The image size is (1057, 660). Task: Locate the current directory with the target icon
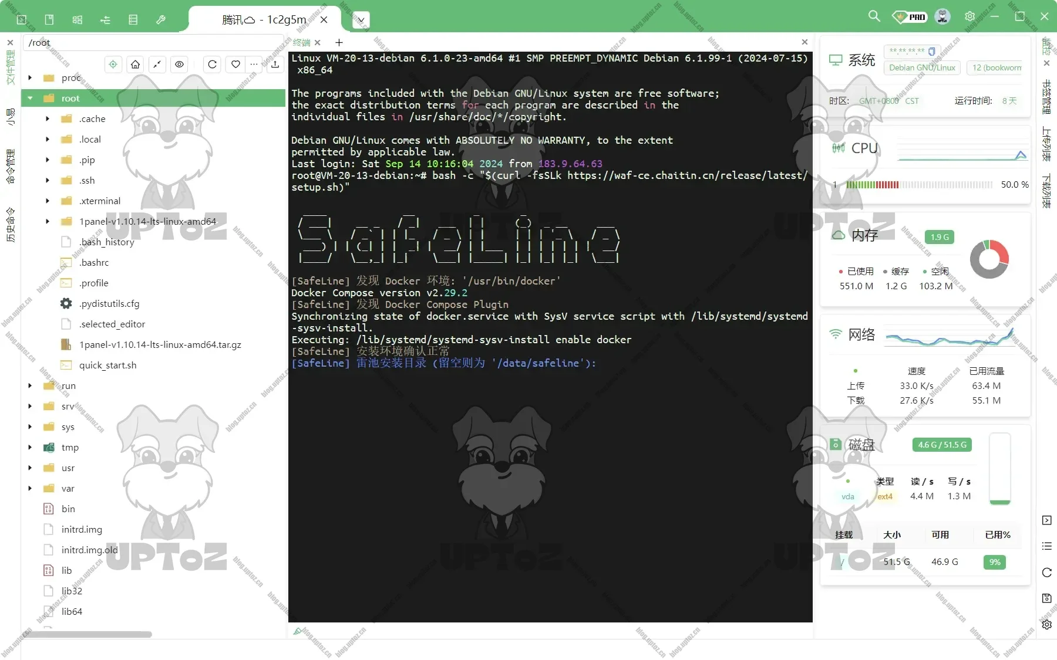coord(113,65)
